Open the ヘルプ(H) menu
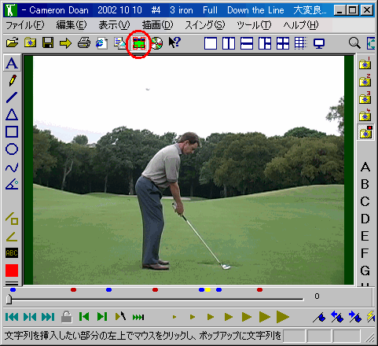Viewport: 378px width, 346px height. [301, 25]
